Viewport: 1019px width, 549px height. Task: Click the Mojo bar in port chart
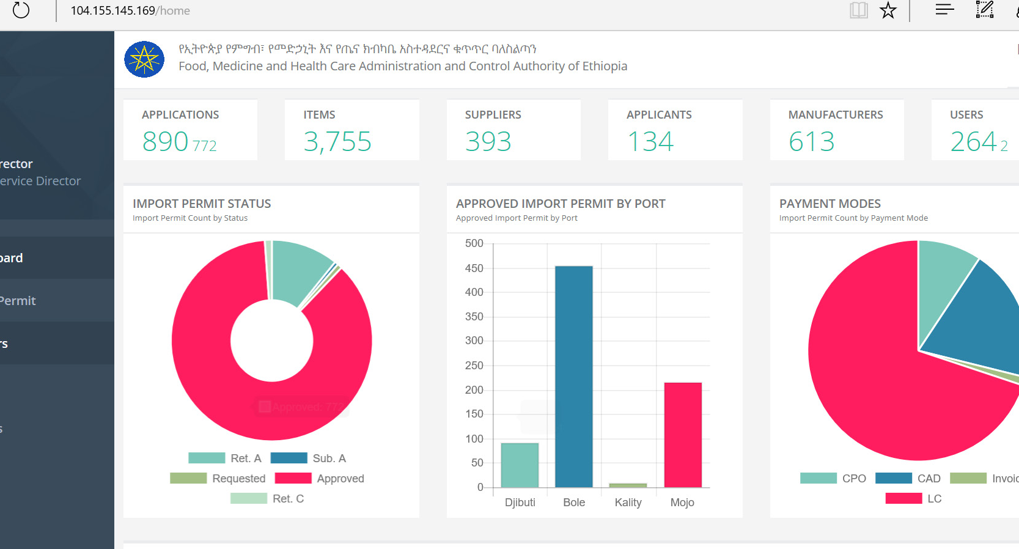(x=683, y=435)
